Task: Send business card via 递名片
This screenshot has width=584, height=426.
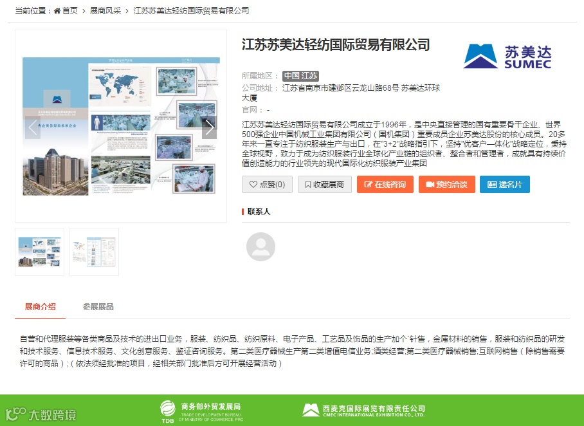Action: tap(505, 185)
